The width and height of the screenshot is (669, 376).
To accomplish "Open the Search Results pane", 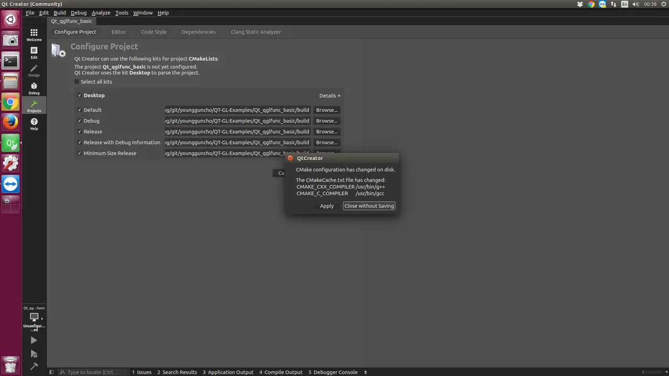I will pyautogui.click(x=177, y=372).
